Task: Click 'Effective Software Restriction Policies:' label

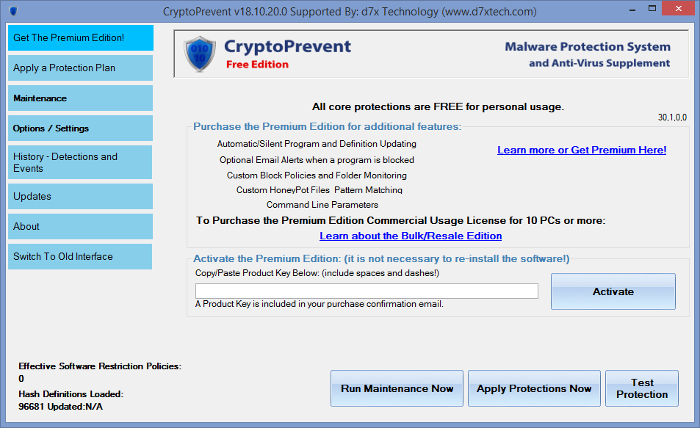Action: (x=100, y=366)
